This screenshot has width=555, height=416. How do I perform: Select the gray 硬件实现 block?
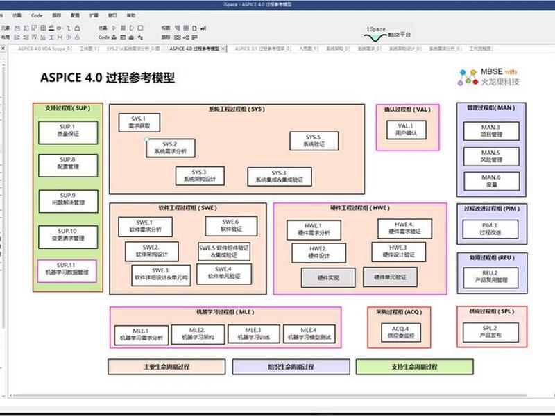(x=328, y=278)
